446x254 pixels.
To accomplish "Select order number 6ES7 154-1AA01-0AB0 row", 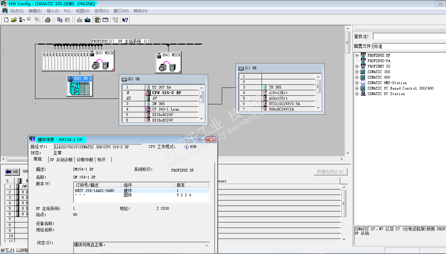I will coord(141,190).
